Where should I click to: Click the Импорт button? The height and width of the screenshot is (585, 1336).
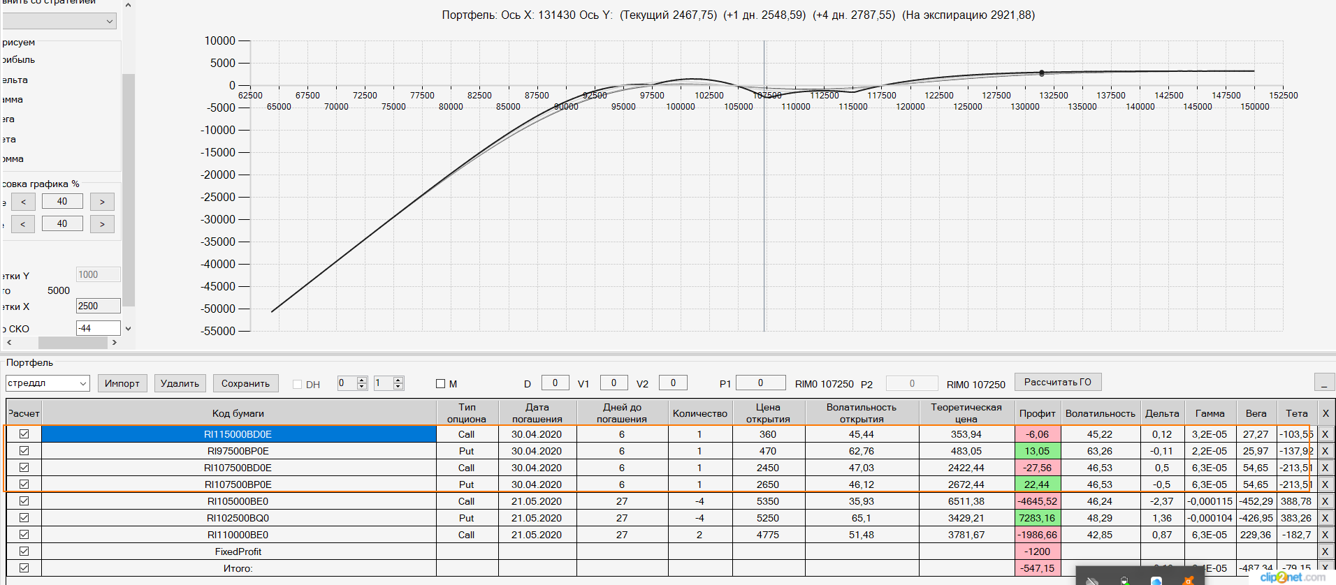point(122,383)
